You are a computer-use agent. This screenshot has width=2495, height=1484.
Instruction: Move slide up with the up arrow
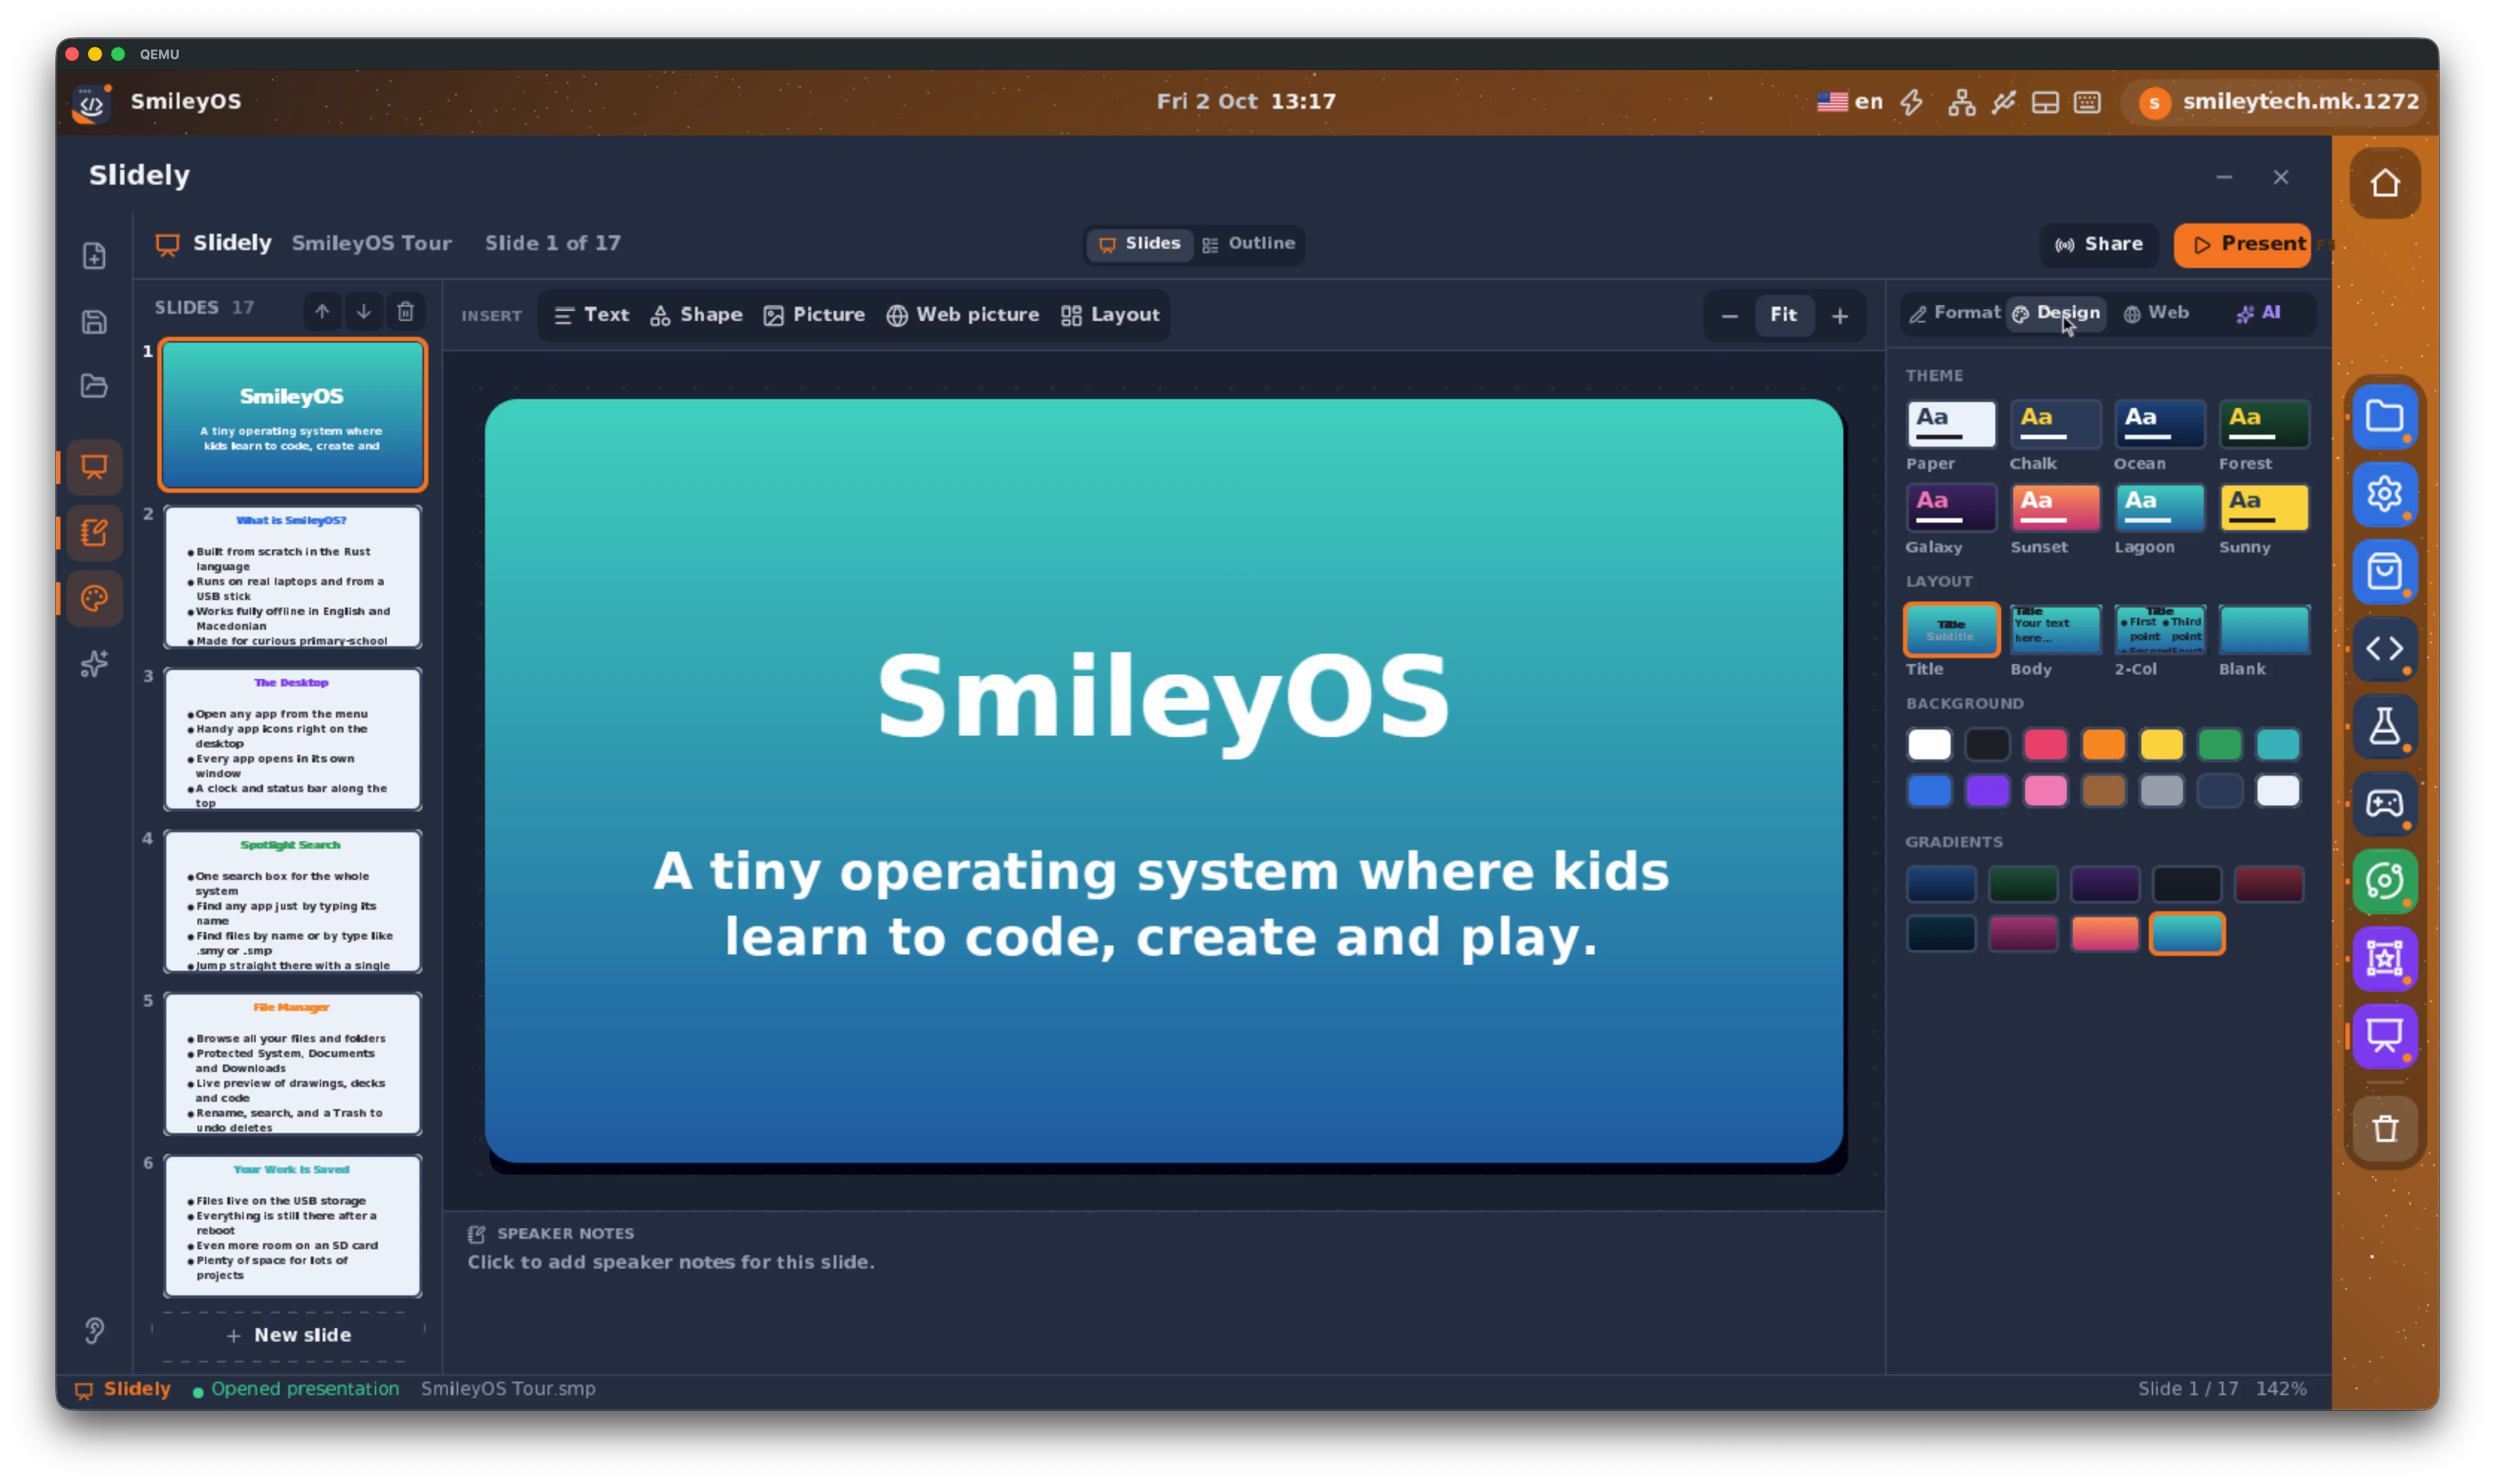coord(321,312)
